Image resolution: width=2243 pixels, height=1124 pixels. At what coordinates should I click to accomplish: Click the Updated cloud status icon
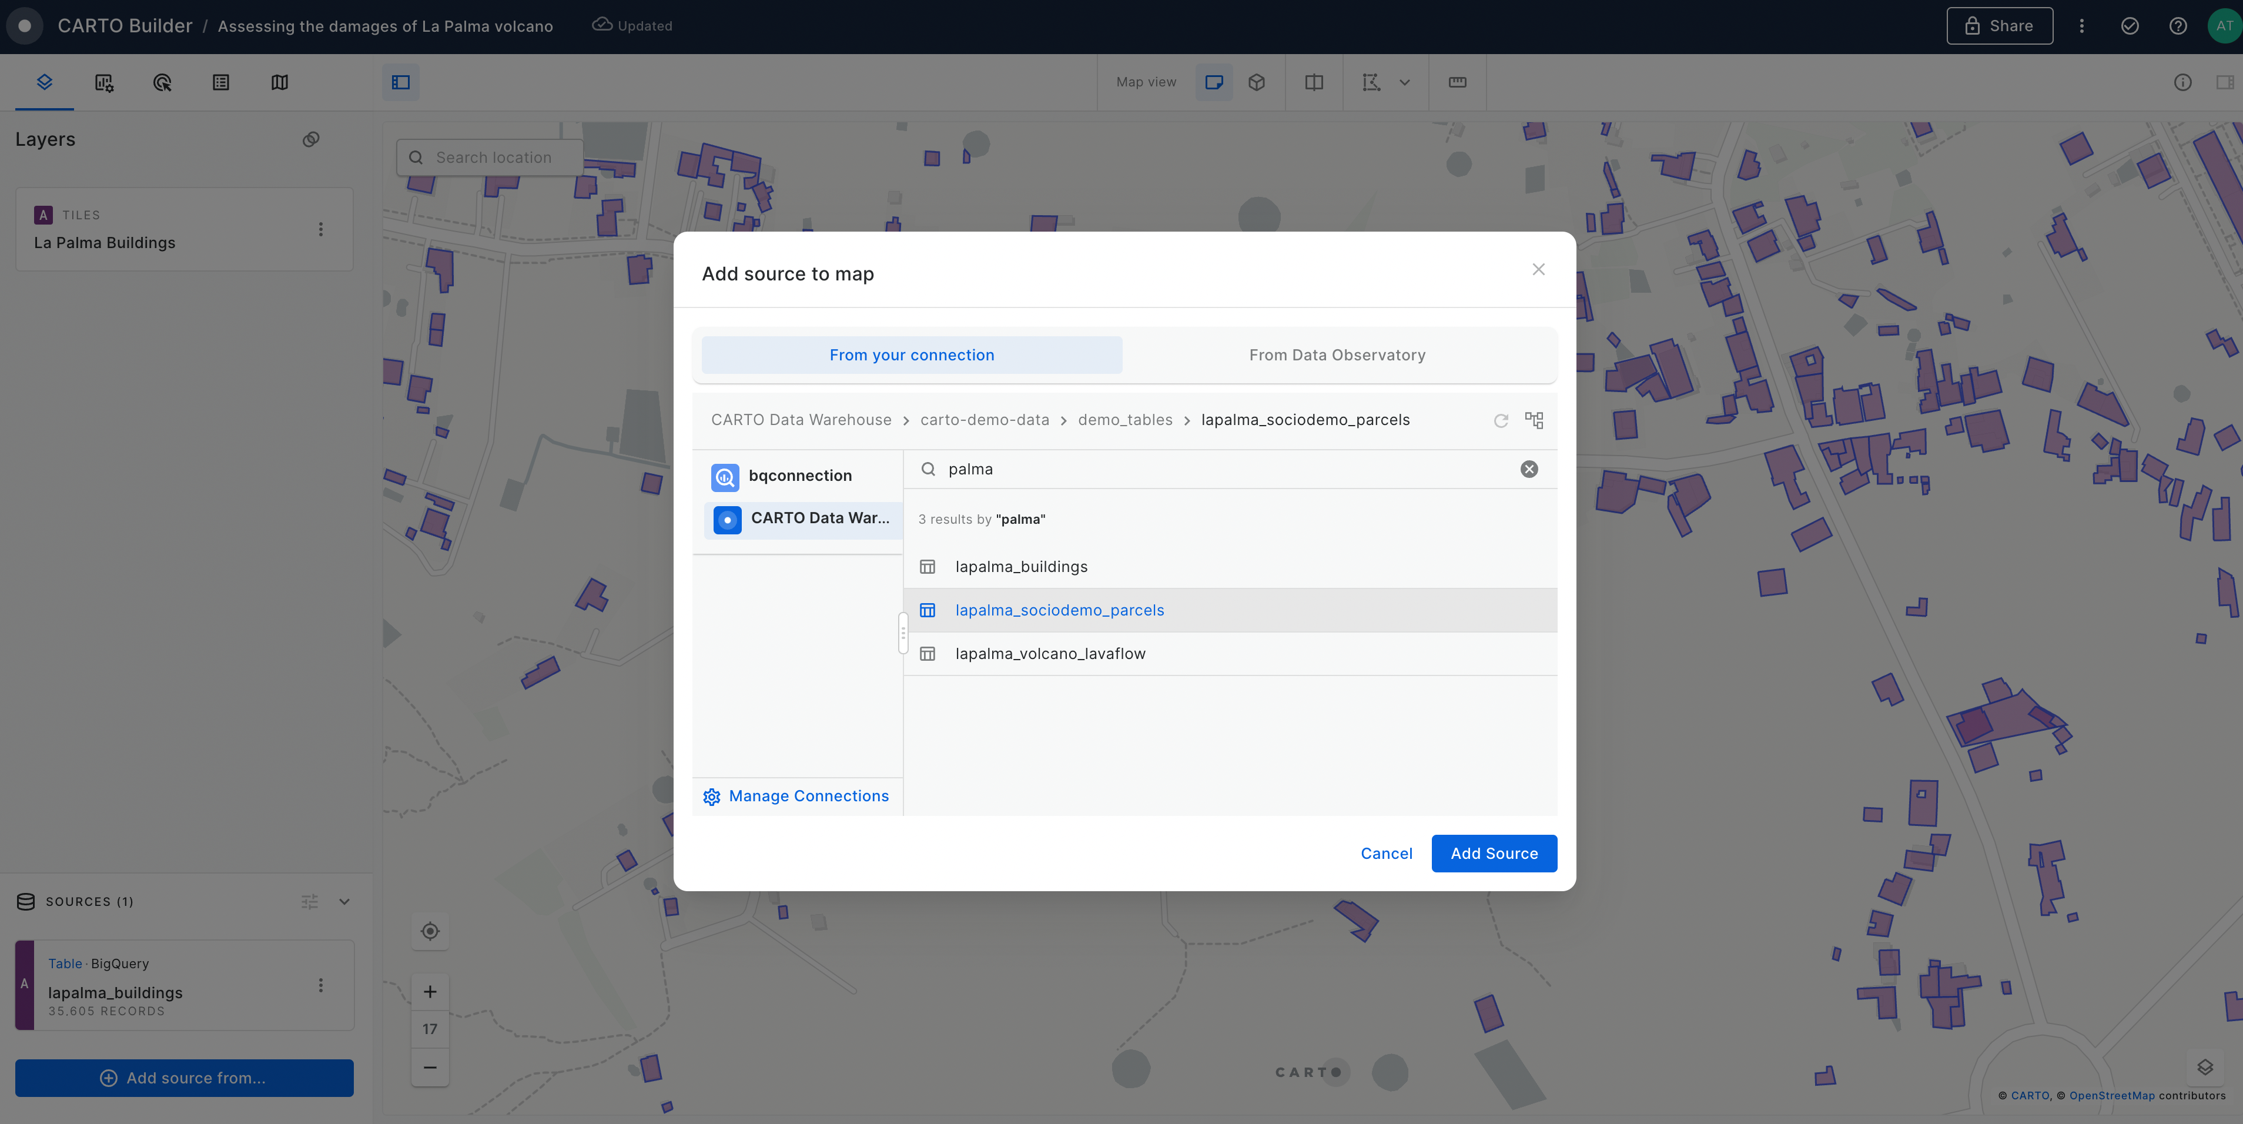602,24
